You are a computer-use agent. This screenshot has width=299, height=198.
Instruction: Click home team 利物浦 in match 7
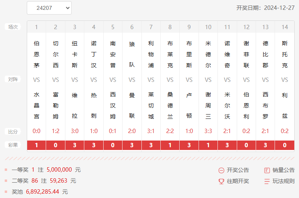(151, 54)
